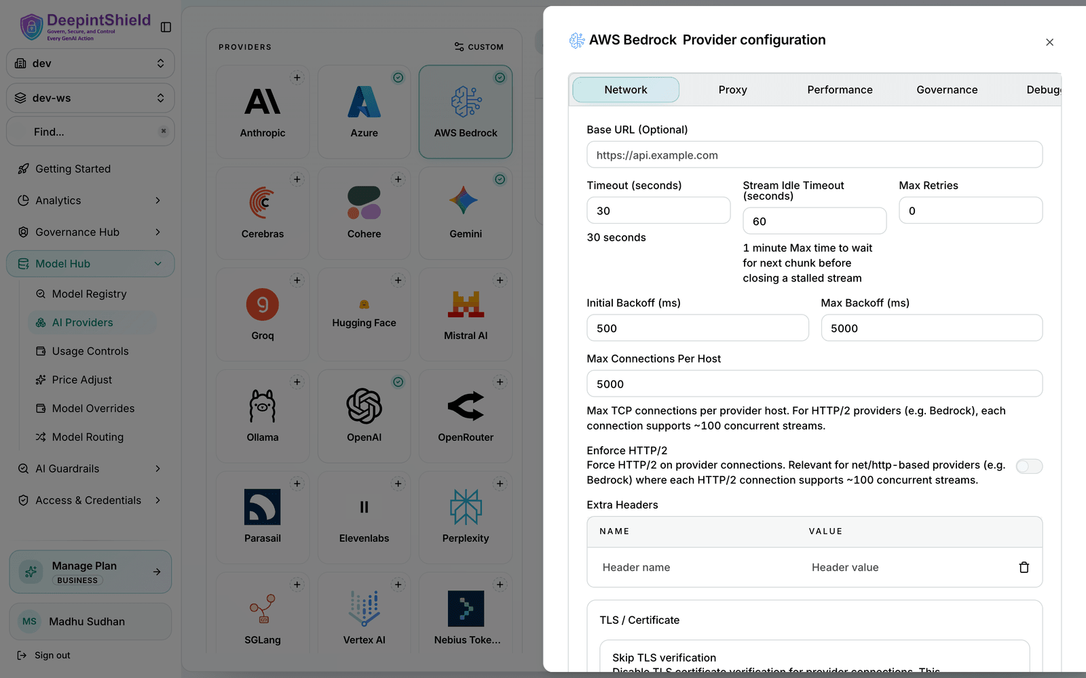Switch to the Network tab
The height and width of the screenshot is (678, 1086).
(626, 89)
